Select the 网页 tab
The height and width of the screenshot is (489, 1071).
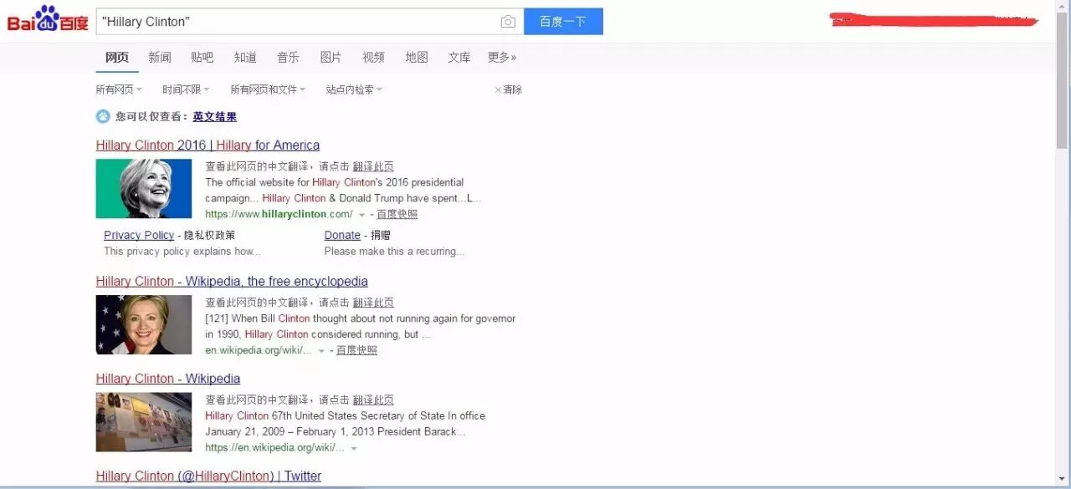[x=117, y=58]
